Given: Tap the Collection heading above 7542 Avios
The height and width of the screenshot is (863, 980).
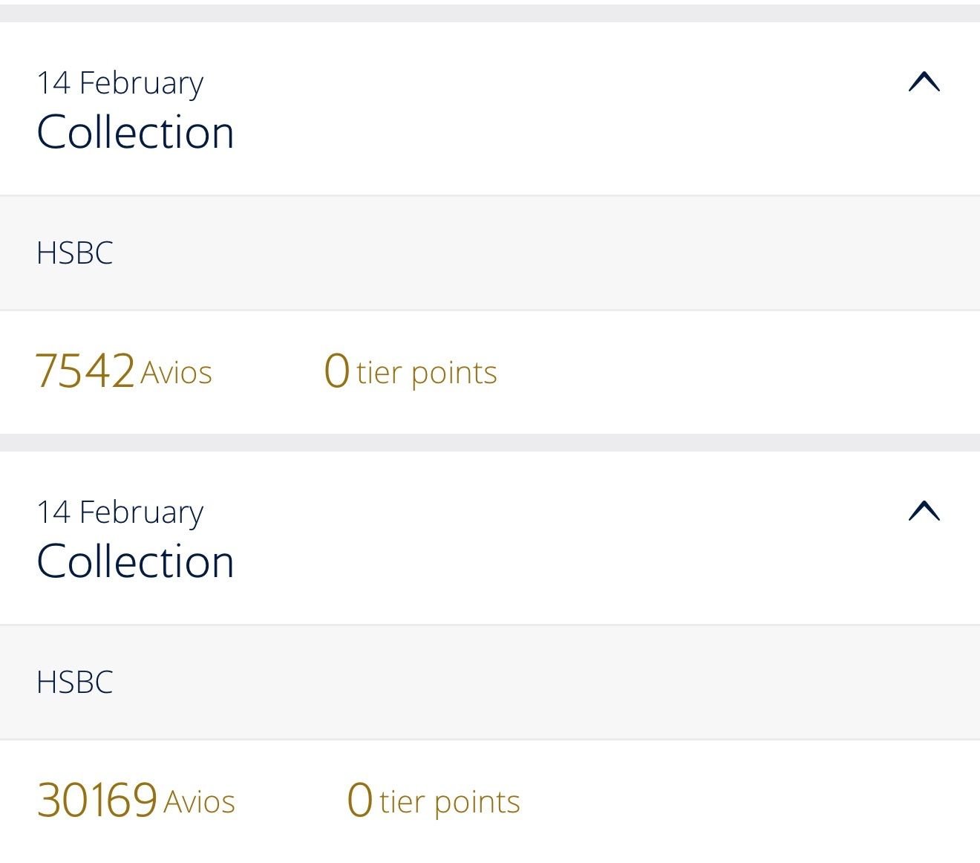Looking at the screenshot, I should point(136,132).
